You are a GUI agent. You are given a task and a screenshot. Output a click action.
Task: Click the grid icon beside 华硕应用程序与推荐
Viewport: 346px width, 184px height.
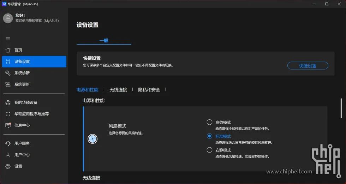[8, 114]
